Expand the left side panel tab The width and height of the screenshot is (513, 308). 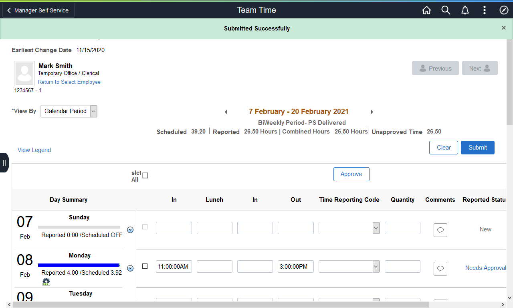(x=4, y=162)
